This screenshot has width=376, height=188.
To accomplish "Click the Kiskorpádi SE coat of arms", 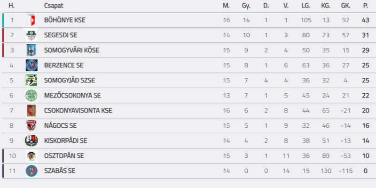I will 31,140.
